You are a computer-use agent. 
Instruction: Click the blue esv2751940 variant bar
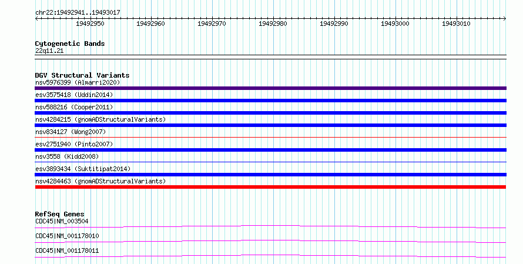click(x=270, y=150)
